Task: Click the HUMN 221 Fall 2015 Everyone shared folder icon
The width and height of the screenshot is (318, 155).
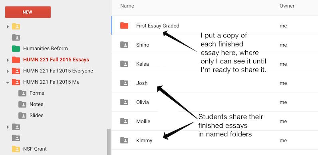Action: [x=16, y=71]
